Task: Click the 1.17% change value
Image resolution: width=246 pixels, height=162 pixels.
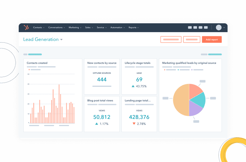Action: coord(104,124)
